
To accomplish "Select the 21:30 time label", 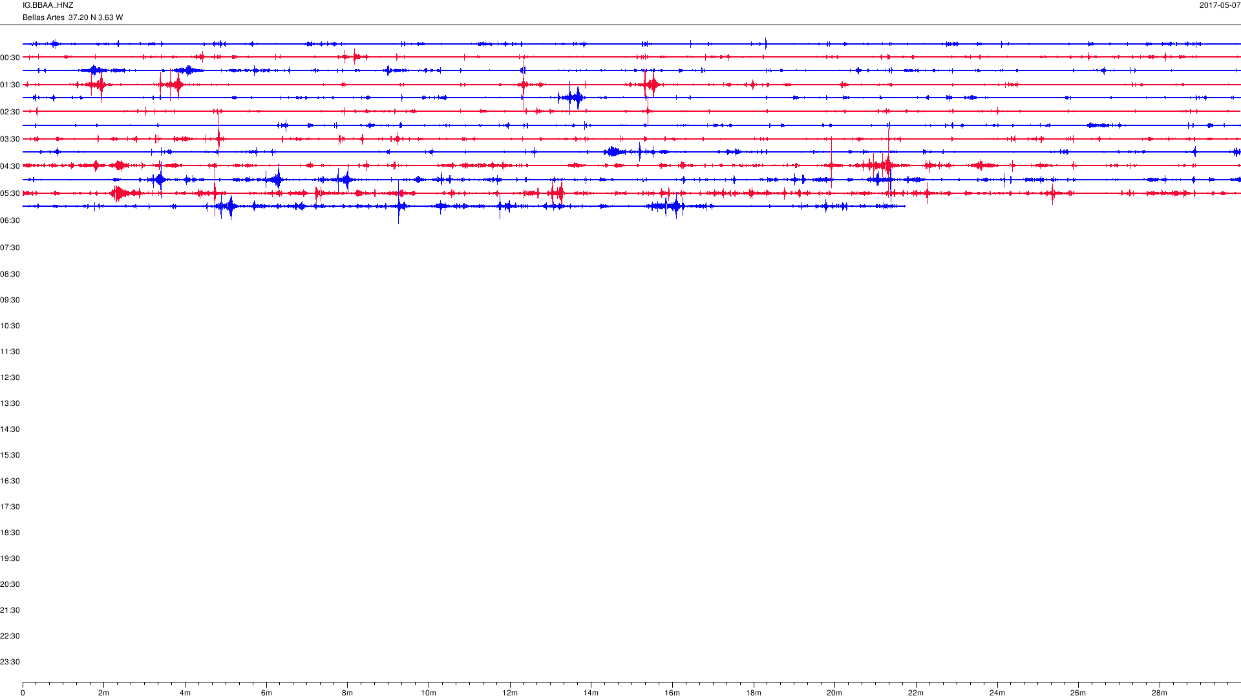I will coord(10,610).
